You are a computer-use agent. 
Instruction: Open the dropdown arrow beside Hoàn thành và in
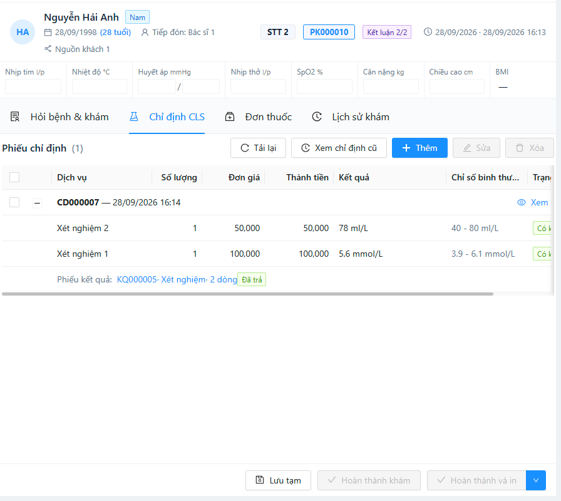[535, 480]
